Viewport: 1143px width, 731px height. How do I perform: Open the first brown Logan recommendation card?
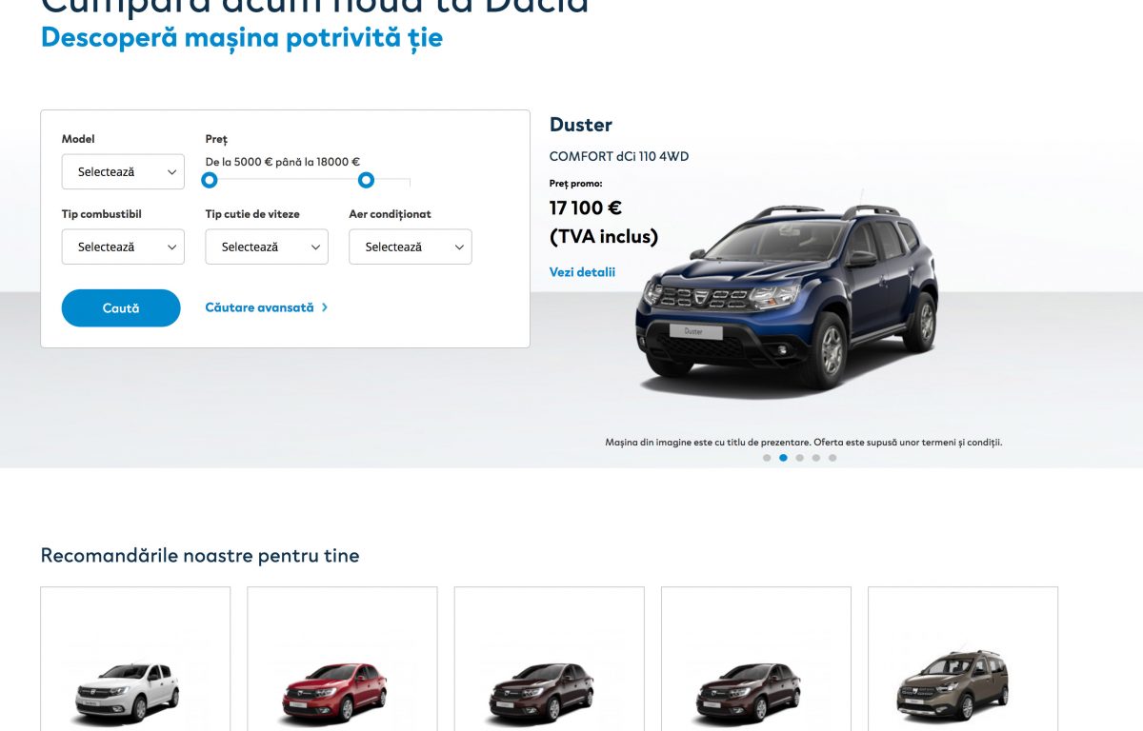550,659
